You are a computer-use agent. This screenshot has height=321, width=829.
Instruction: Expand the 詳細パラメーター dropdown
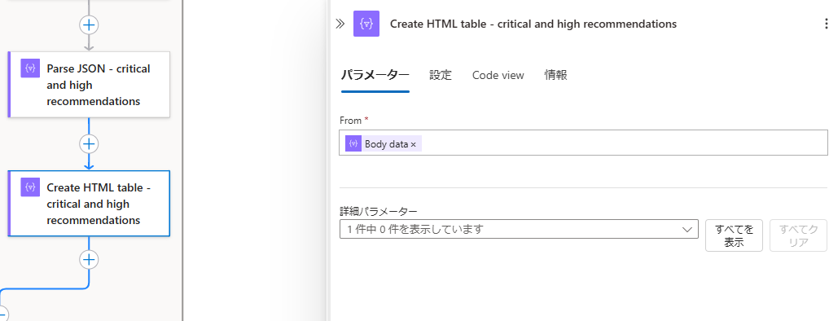click(519, 230)
